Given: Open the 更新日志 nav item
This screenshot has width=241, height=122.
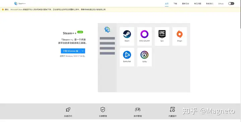Looking at the screenshot, I should 185,4.
